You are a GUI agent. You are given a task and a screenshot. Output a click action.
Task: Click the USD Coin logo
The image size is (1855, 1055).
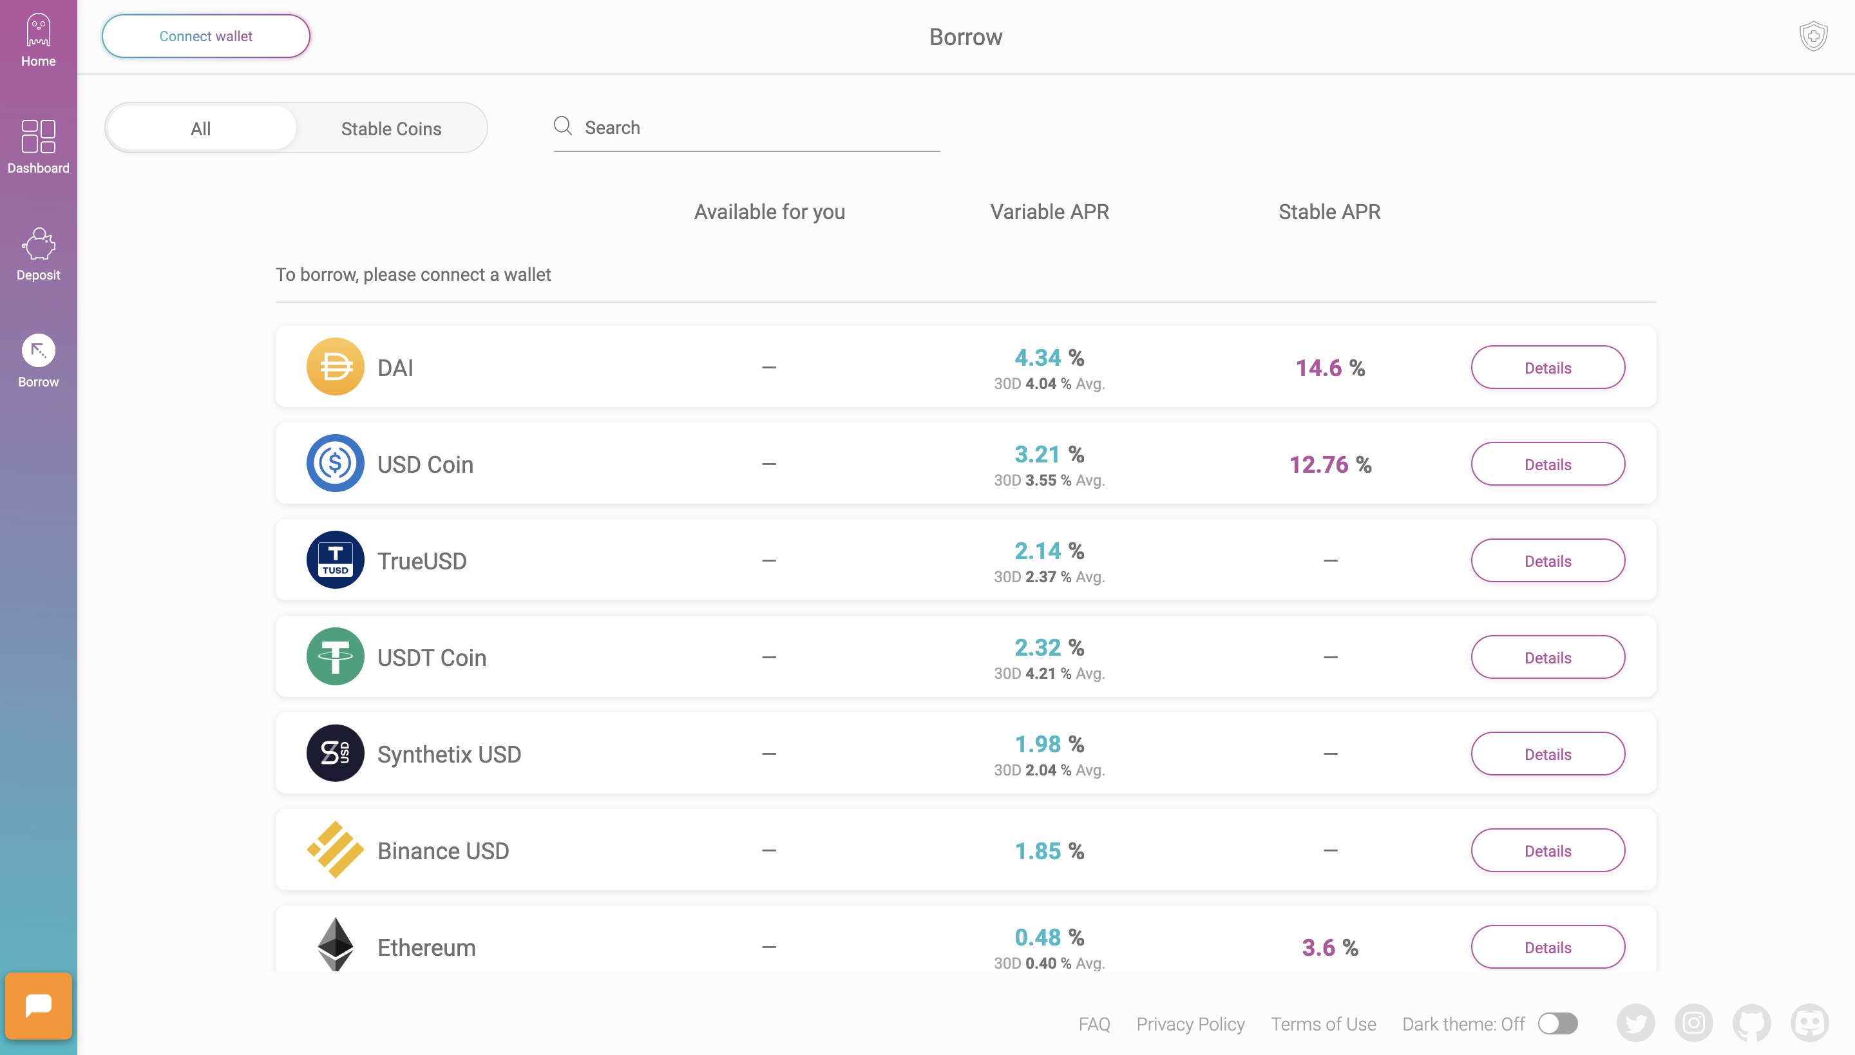pos(335,464)
